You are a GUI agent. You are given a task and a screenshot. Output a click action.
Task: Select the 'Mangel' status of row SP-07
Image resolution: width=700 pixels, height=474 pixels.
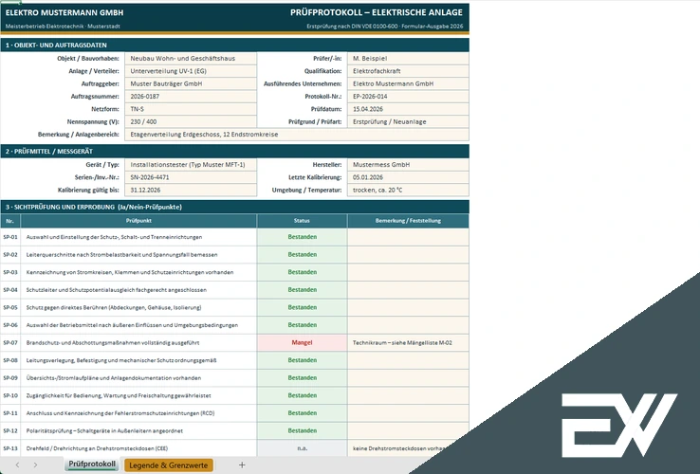[x=303, y=343]
